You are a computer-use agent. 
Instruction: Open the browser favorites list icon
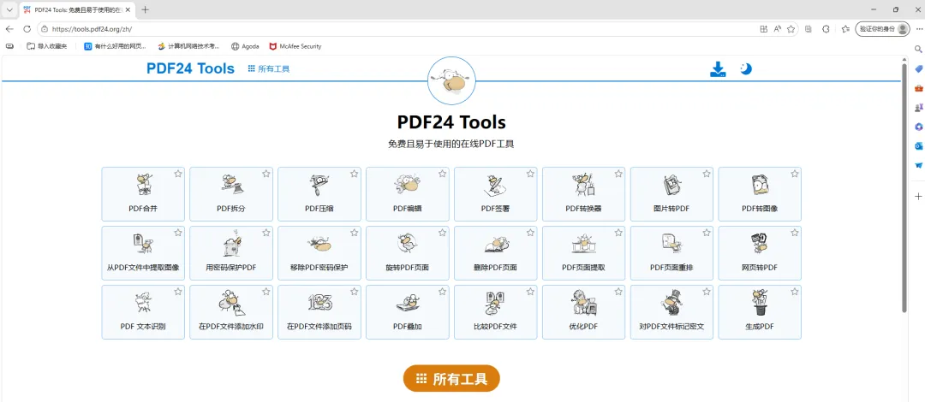(845, 29)
